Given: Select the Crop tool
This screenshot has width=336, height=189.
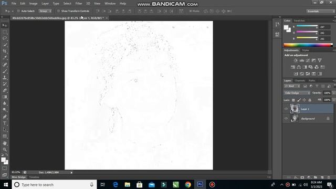Looking at the screenshot, I should [x=5, y=51].
